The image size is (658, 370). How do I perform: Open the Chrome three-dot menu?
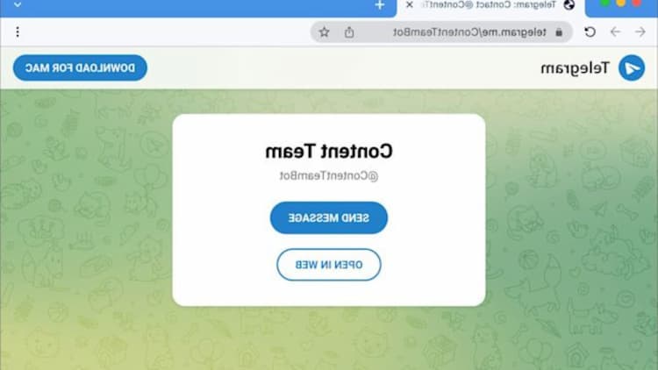(18, 32)
